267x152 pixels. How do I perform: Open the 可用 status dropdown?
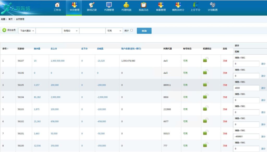coord(114,31)
